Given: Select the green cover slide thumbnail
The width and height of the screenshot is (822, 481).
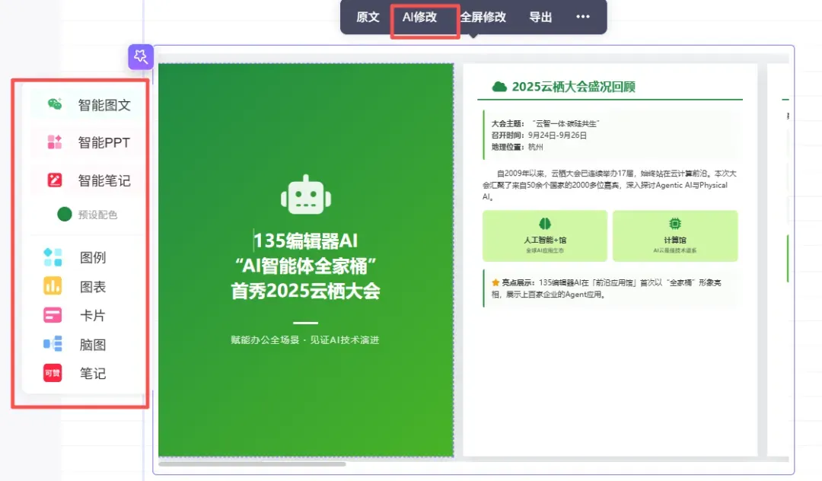Looking at the screenshot, I should 306,260.
